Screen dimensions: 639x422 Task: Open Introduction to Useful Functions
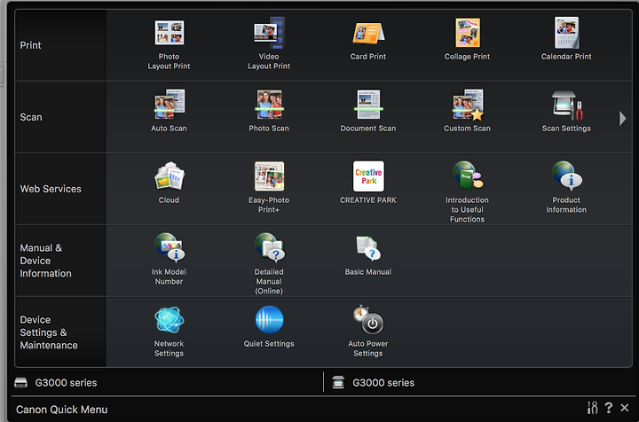(467, 192)
